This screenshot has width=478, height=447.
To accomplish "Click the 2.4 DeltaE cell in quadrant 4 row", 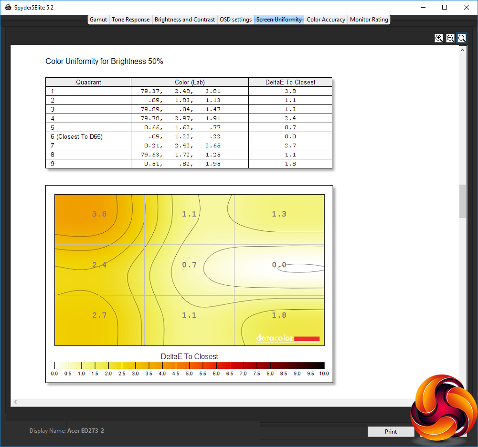I will pos(290,118).
